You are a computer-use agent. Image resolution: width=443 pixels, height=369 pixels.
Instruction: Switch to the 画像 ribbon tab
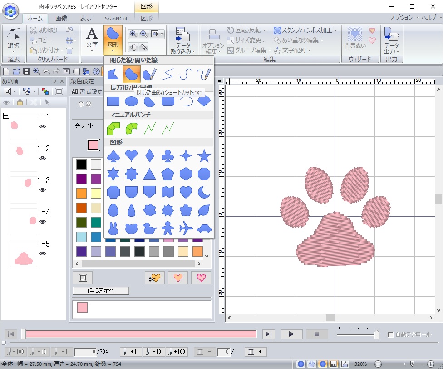coord(61,18)
